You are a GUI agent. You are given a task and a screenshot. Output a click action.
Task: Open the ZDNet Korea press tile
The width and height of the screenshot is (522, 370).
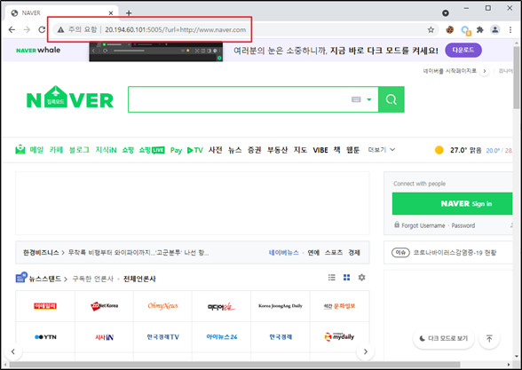tap(104, 306)
